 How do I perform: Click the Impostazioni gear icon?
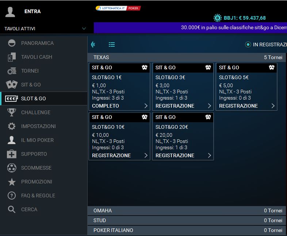pyautogui.click(x=12, y=126)
